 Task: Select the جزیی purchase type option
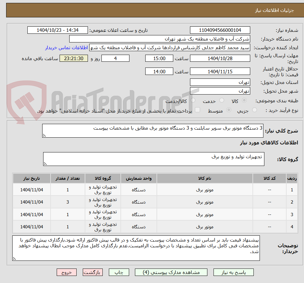(x=254, y=110)
